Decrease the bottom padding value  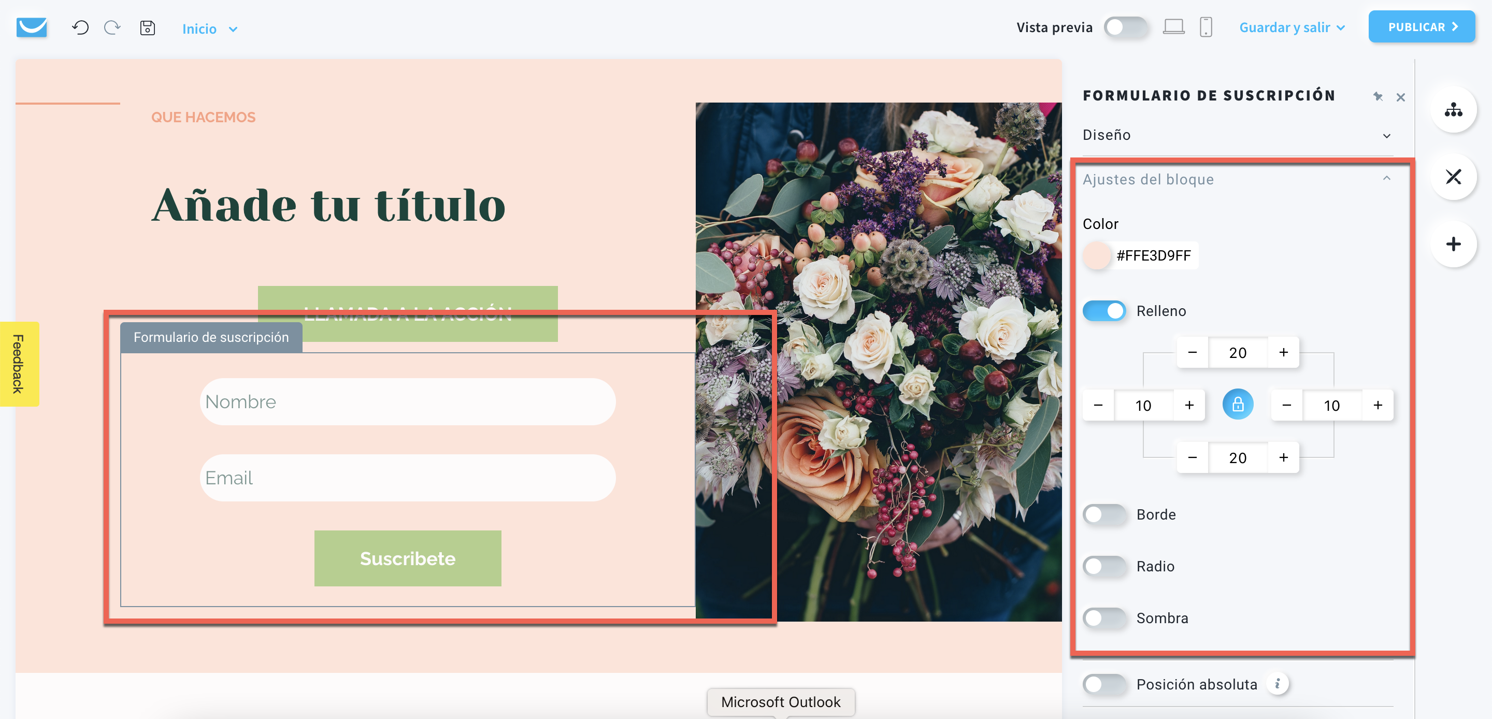(1192, 458)
